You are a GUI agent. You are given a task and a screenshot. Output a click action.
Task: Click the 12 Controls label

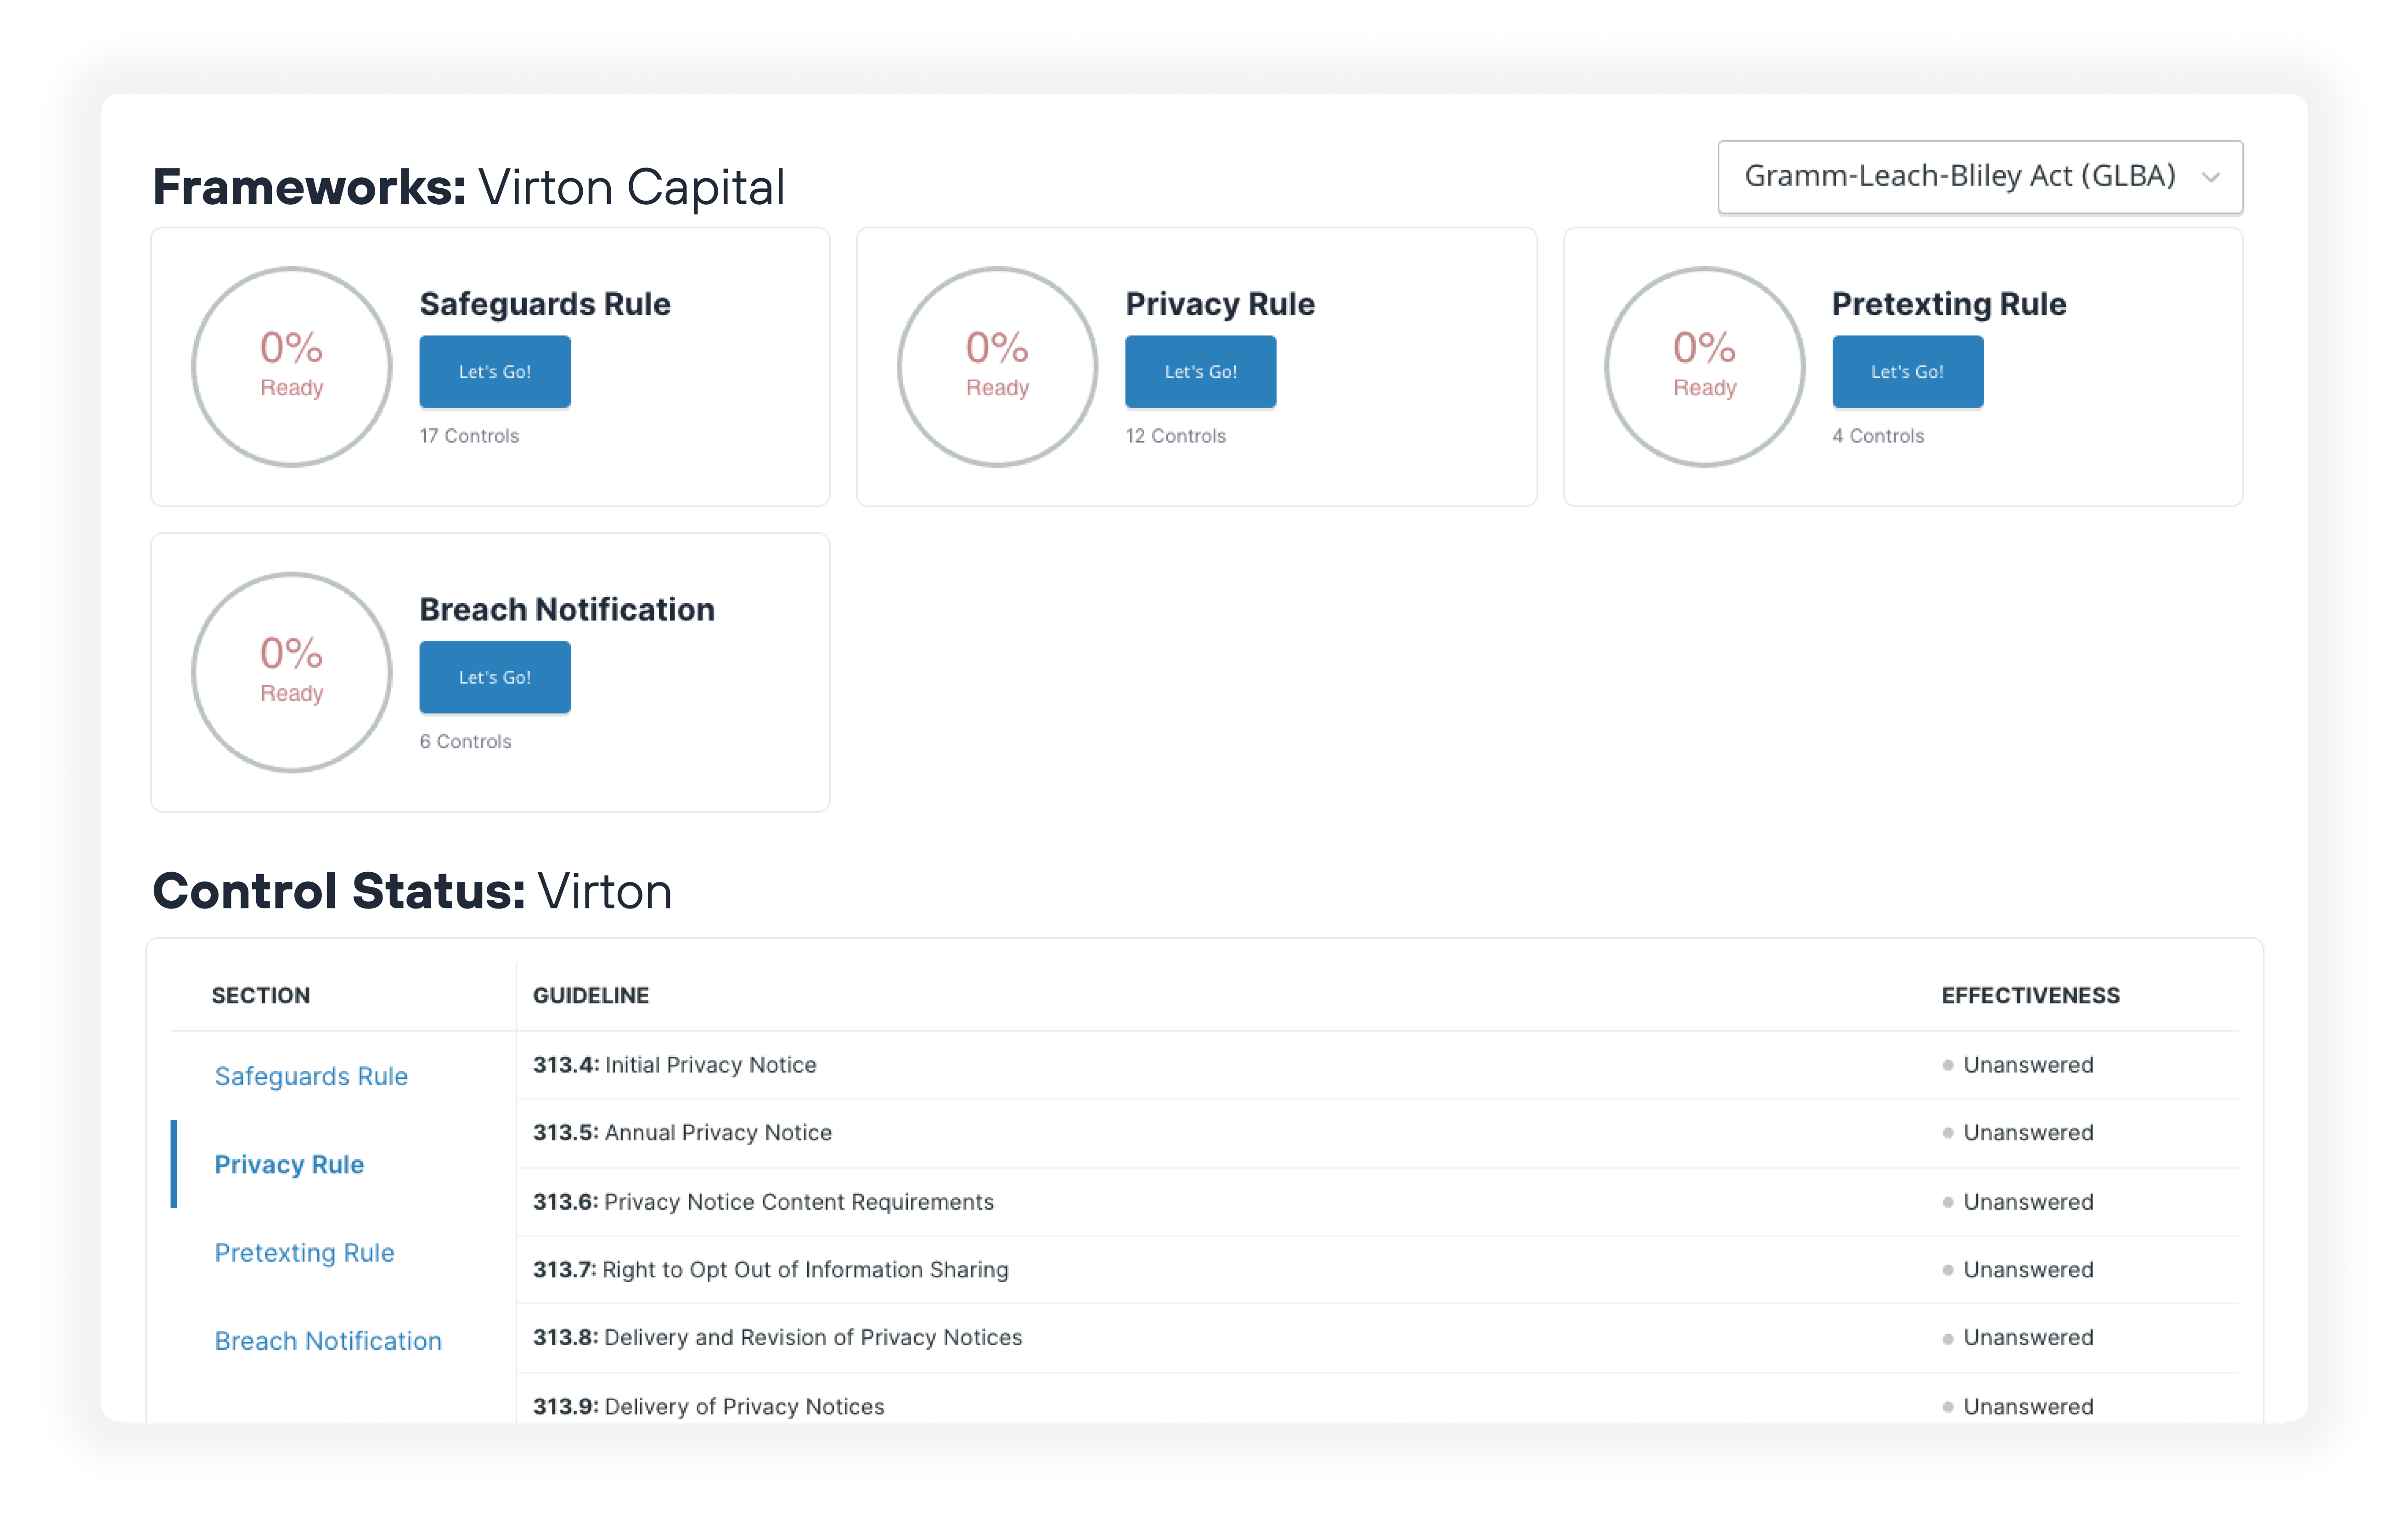click(x=1175, y=436)
